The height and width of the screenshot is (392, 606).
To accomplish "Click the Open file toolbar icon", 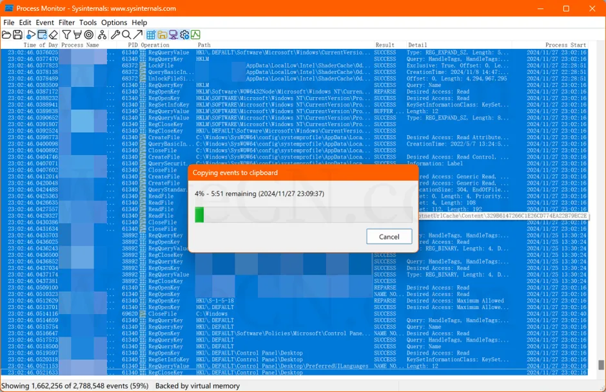I will coord(6,35).
